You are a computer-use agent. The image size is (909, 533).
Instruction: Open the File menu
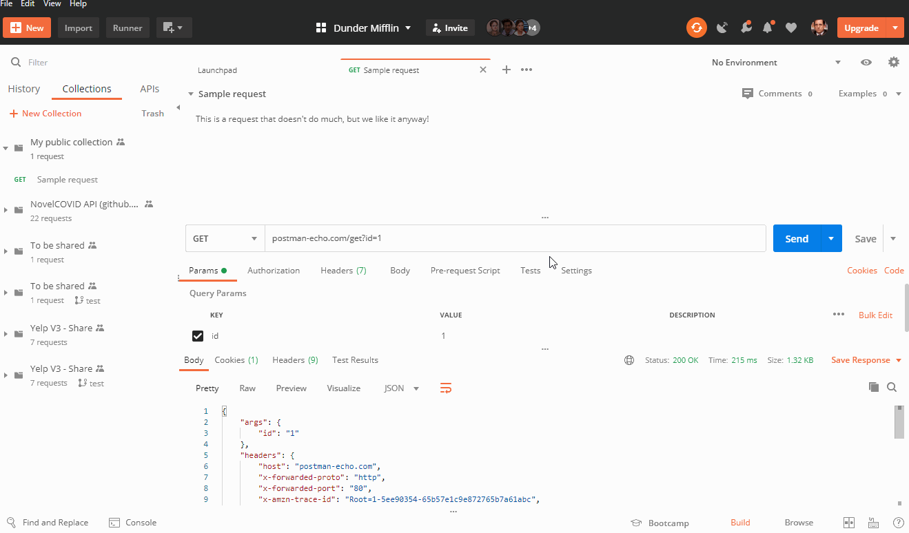point(6,4)
